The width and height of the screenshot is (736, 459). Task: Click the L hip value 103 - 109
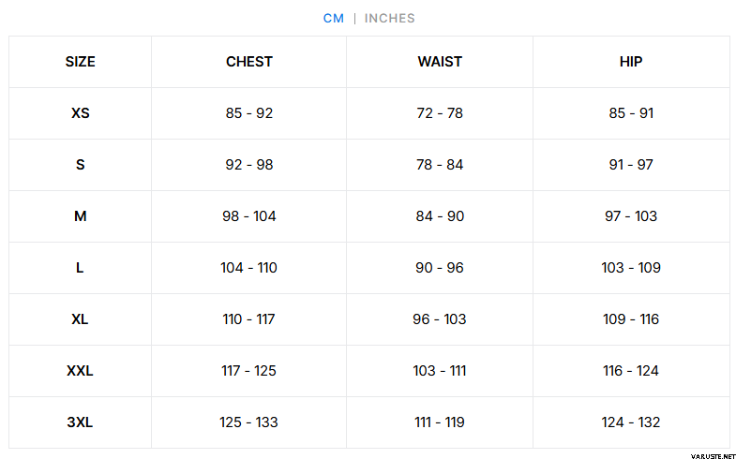631,268
